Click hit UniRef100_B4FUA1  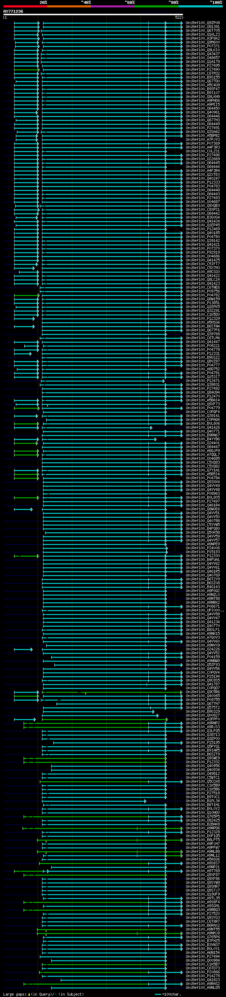(203, 560)
